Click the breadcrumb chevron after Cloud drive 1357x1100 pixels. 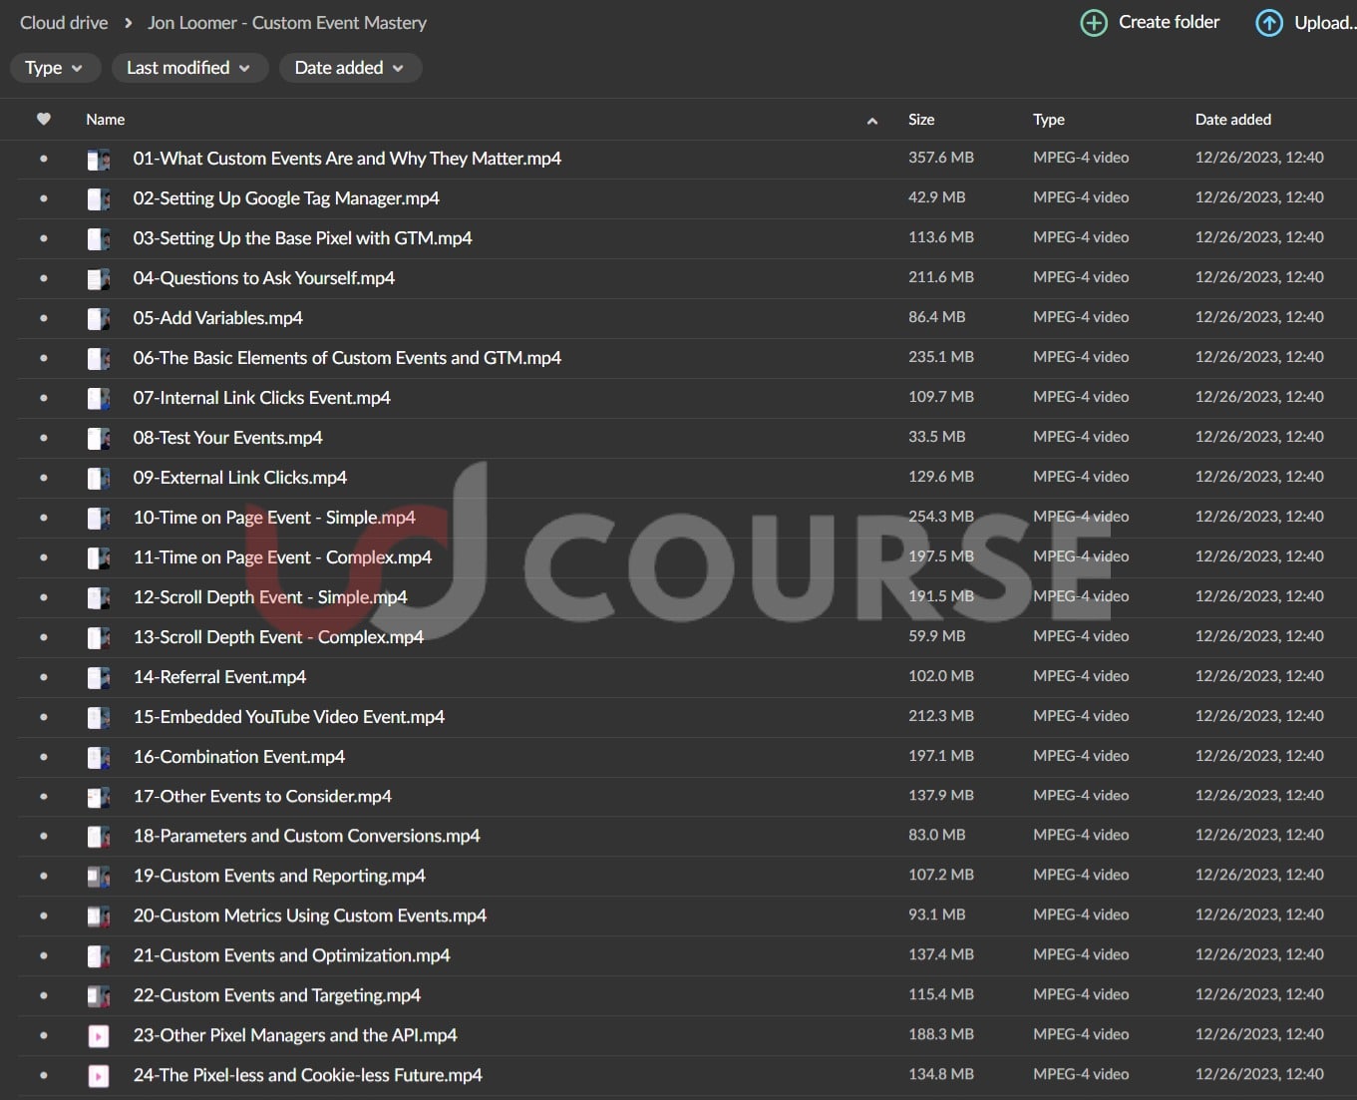[129, 23]
